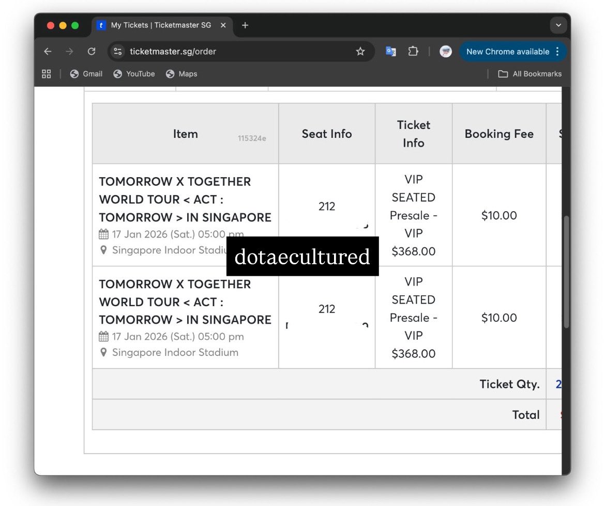This screenshot has height=506, width=605.
Task: Open the Maps bookmark
Action: [x=182, y=74]
